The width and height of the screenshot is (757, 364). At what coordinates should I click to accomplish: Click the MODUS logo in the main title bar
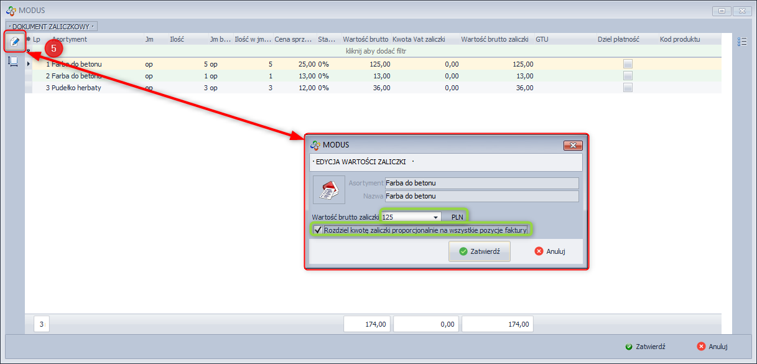pos(11,11)
